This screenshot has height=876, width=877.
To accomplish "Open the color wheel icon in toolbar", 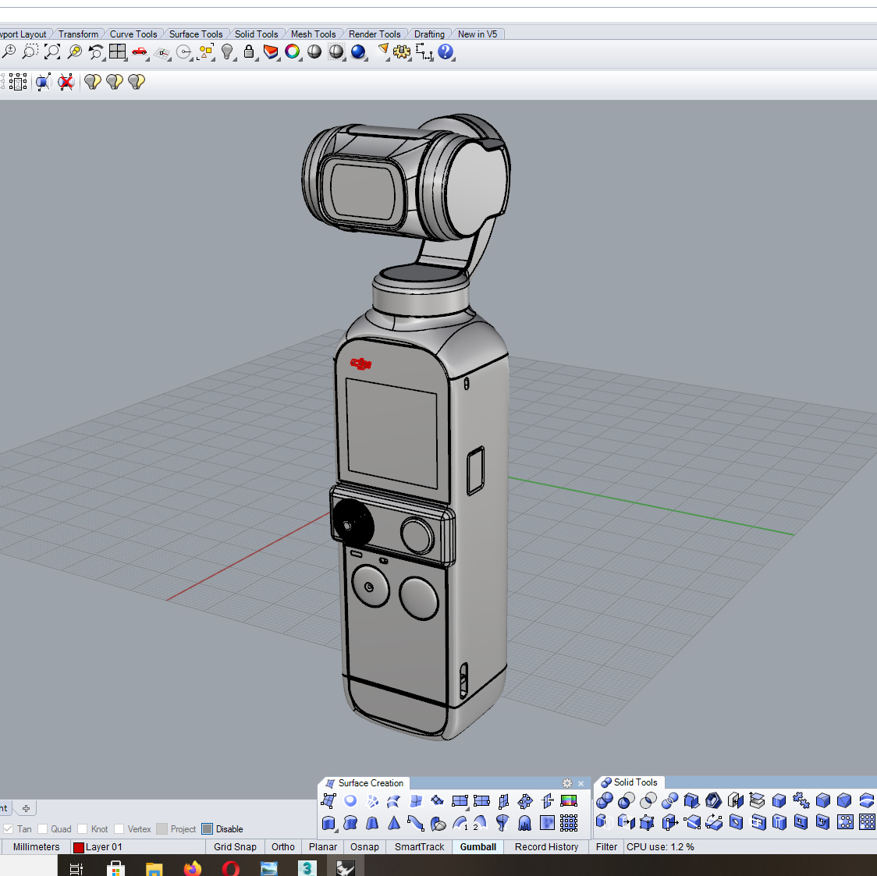I will [293, 51].
